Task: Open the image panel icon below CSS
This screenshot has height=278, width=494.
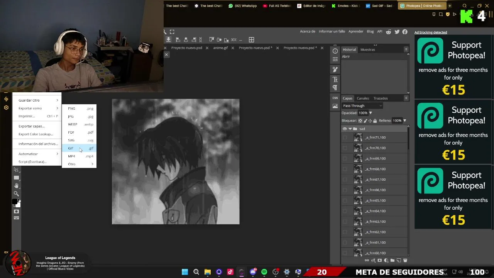Action: 335,106
